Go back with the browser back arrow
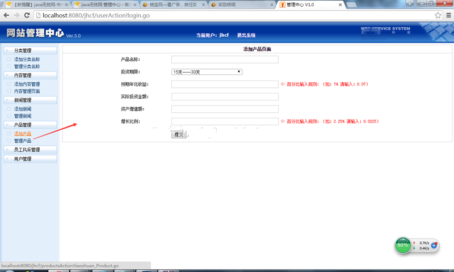Viewport: 454px width, 272px height. click(6, 15)
